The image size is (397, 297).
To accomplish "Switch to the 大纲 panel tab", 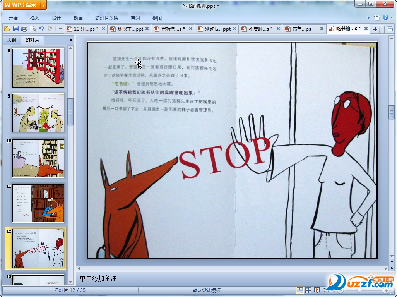I will 12,40.
